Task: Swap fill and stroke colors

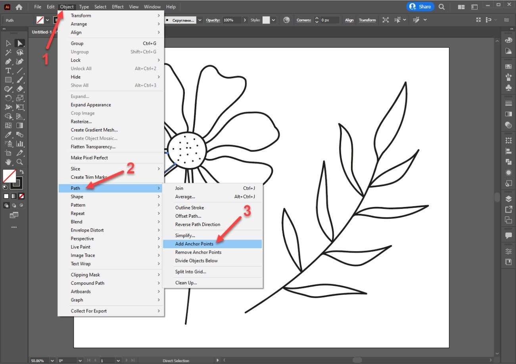Action: click(22, 172)
